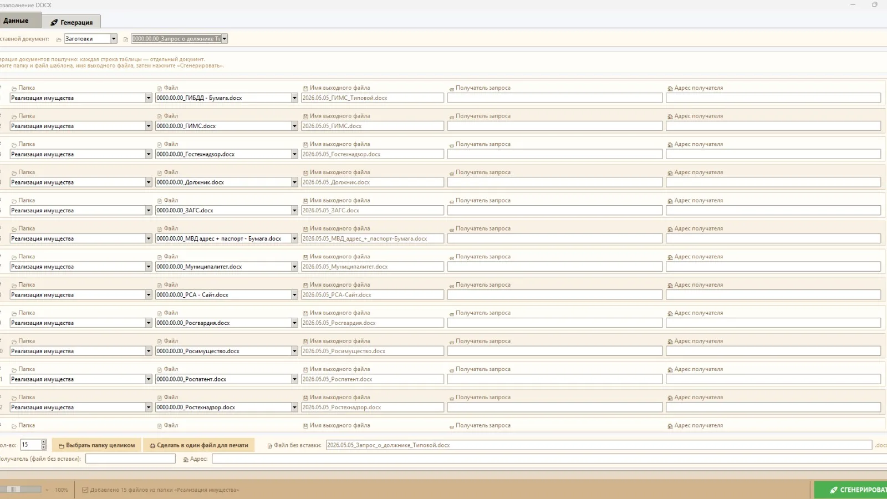Screen dimensions: 887x499
Task: Click Получатель запроса field in ГИБДД row
Action: pyautogui.click(x=555, y=98)
